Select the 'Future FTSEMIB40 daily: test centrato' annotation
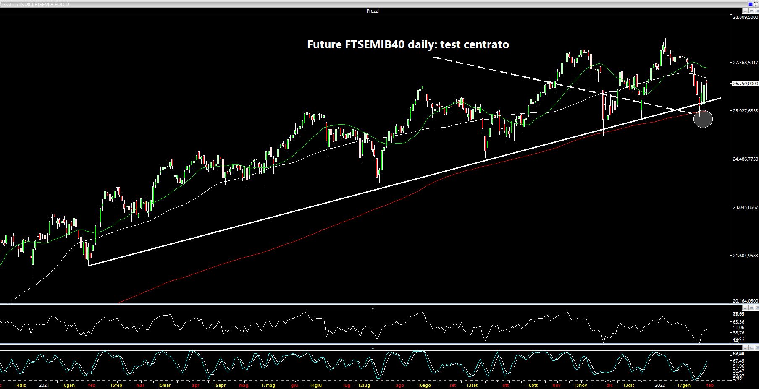This screenshot has height=389, width=759. coord(408,44)
